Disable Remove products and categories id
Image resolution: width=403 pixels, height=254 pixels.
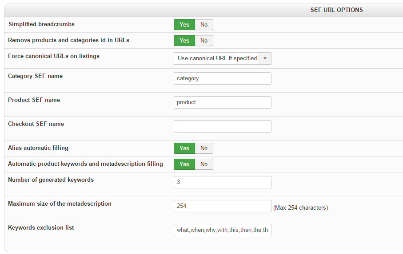[204, 40]
